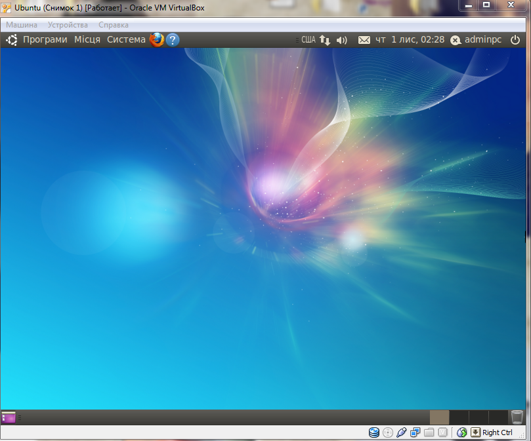
Task: Click the Ubuntu logo in the top panel
Action: (12, 40)
